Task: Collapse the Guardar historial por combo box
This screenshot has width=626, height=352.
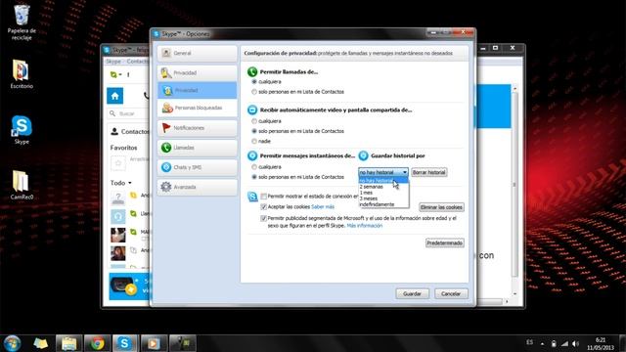Action: pyautogui.click(x=383, y=172)
